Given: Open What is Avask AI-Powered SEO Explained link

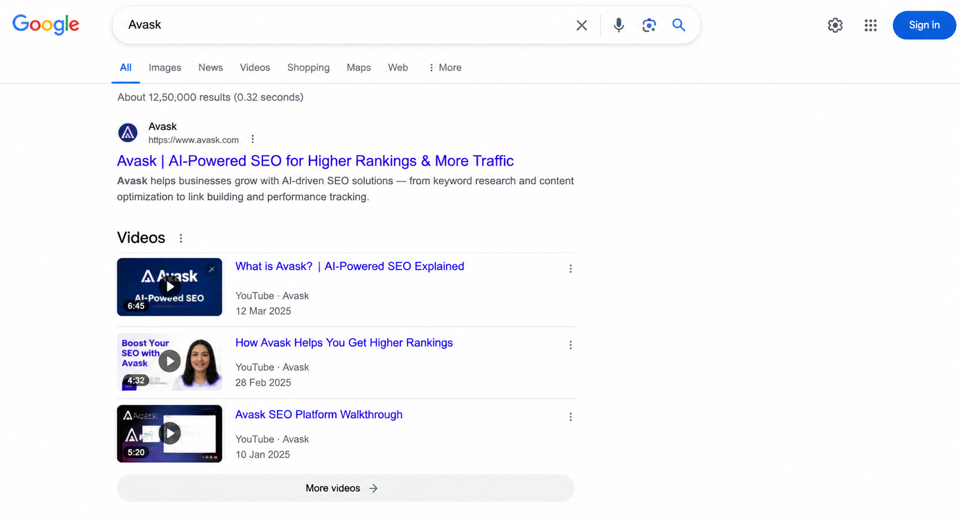Looking at the screenshot, I should [349, 267].
